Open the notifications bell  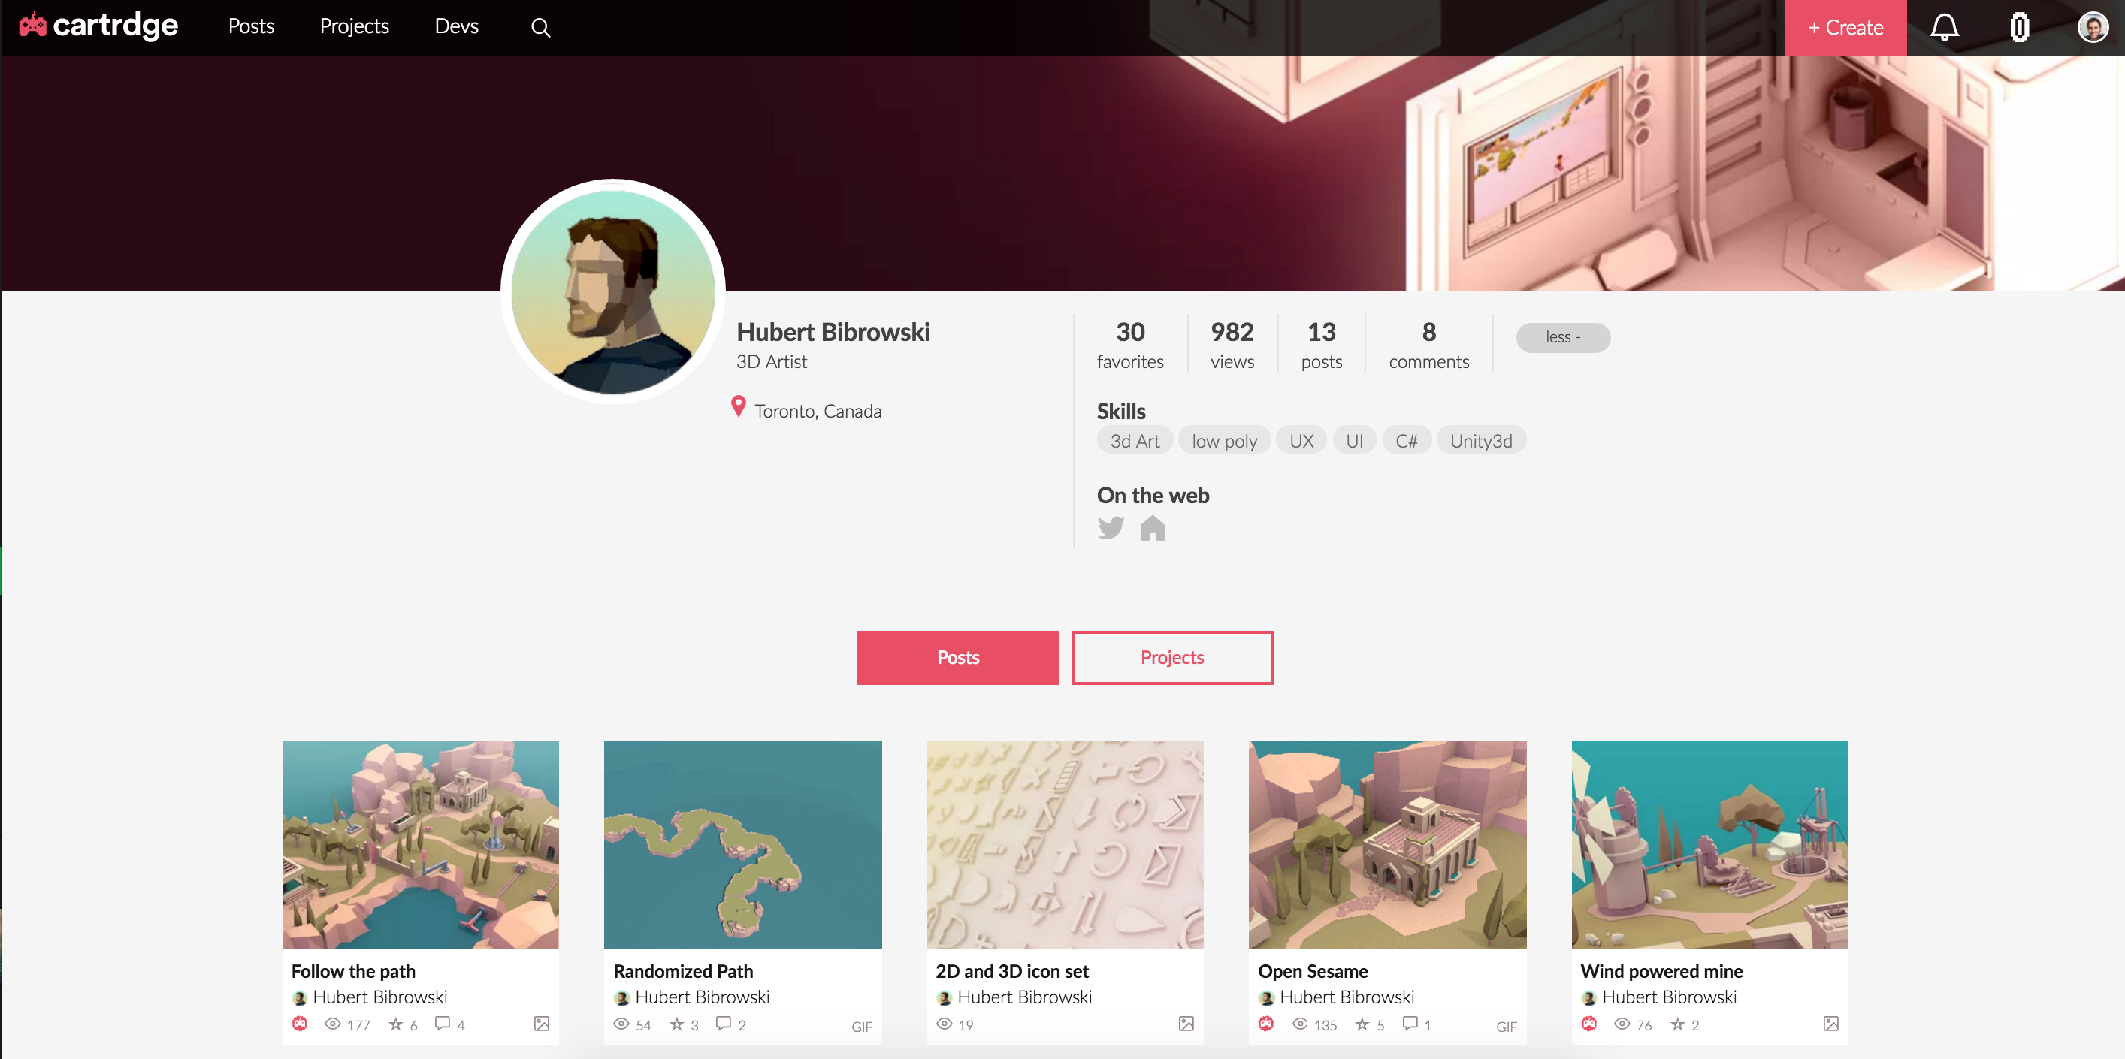click(x=1943, y=27)
